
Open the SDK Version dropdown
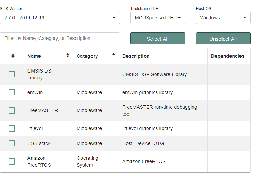click(60, 18)
